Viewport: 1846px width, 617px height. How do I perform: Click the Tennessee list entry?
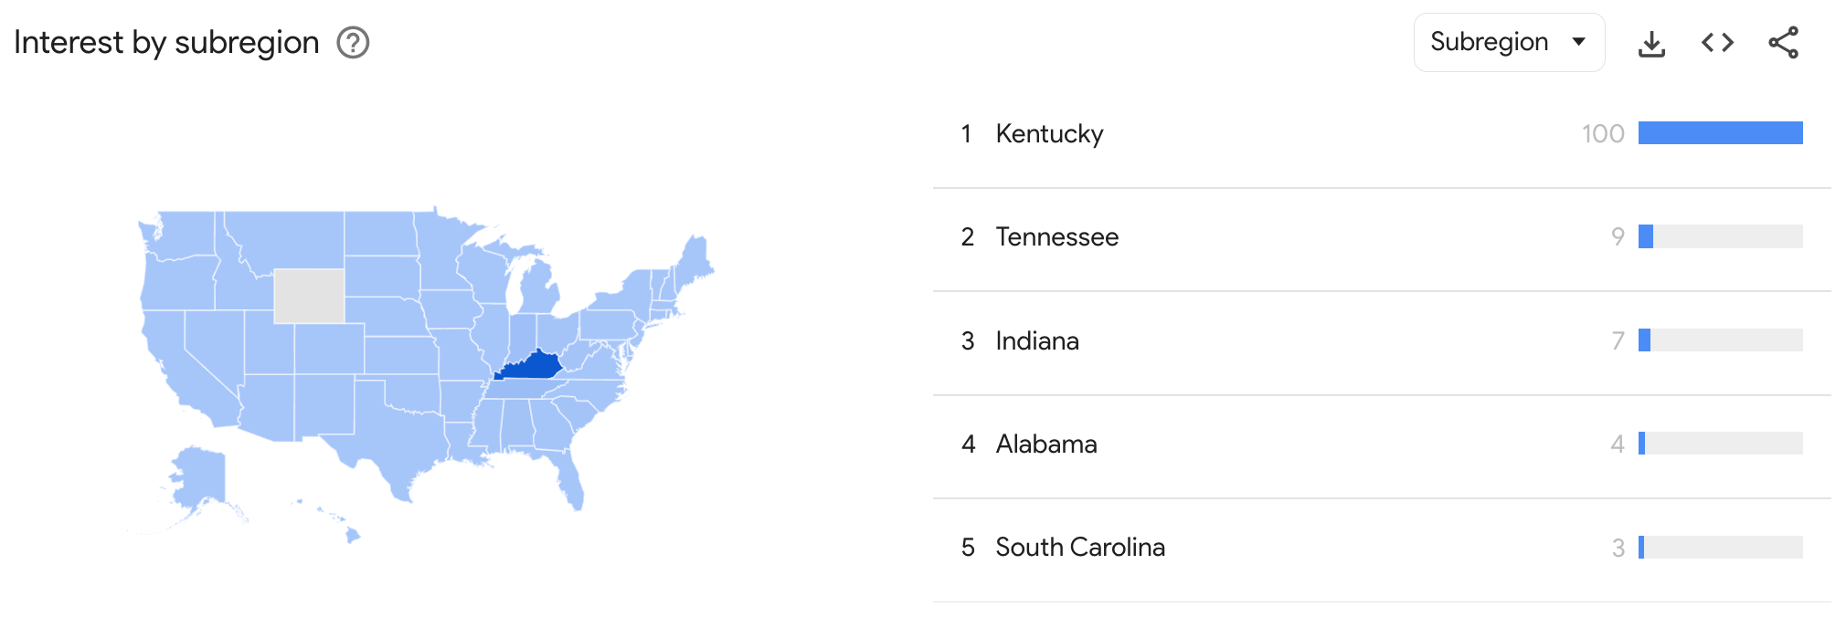1056,237
